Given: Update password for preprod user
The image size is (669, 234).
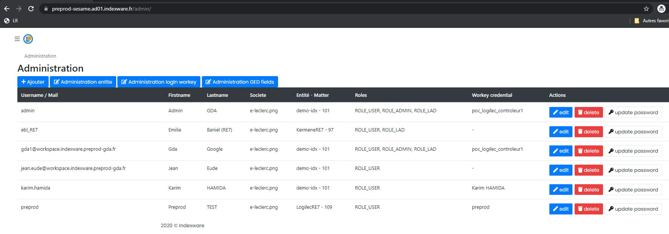Looking at the screenshot, I should [633, 209].
